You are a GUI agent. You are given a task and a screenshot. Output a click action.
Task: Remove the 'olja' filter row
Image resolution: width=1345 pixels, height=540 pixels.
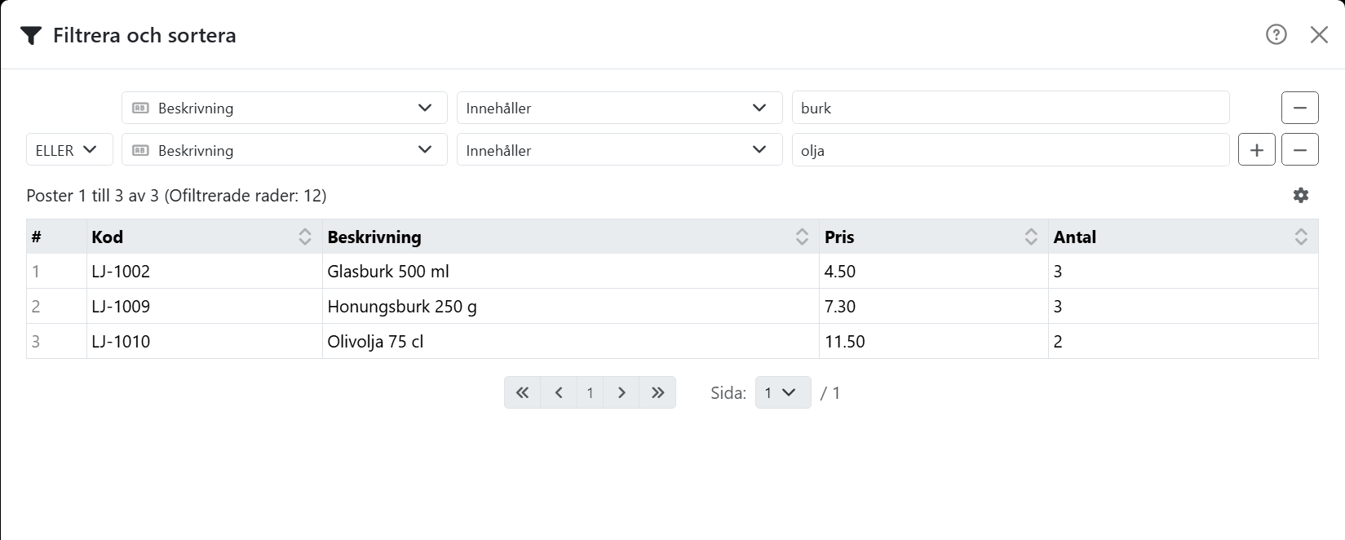1300,150
